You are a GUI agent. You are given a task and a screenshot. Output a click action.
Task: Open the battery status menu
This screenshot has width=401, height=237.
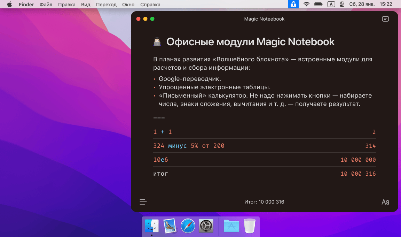(x=318, y=5)
